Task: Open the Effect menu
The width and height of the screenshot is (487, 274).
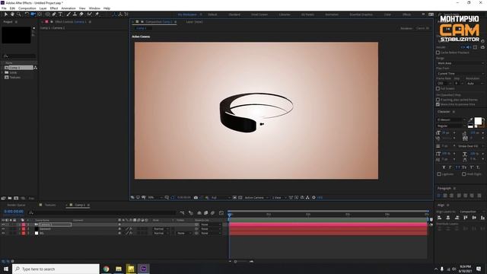Action: point(54,8)
